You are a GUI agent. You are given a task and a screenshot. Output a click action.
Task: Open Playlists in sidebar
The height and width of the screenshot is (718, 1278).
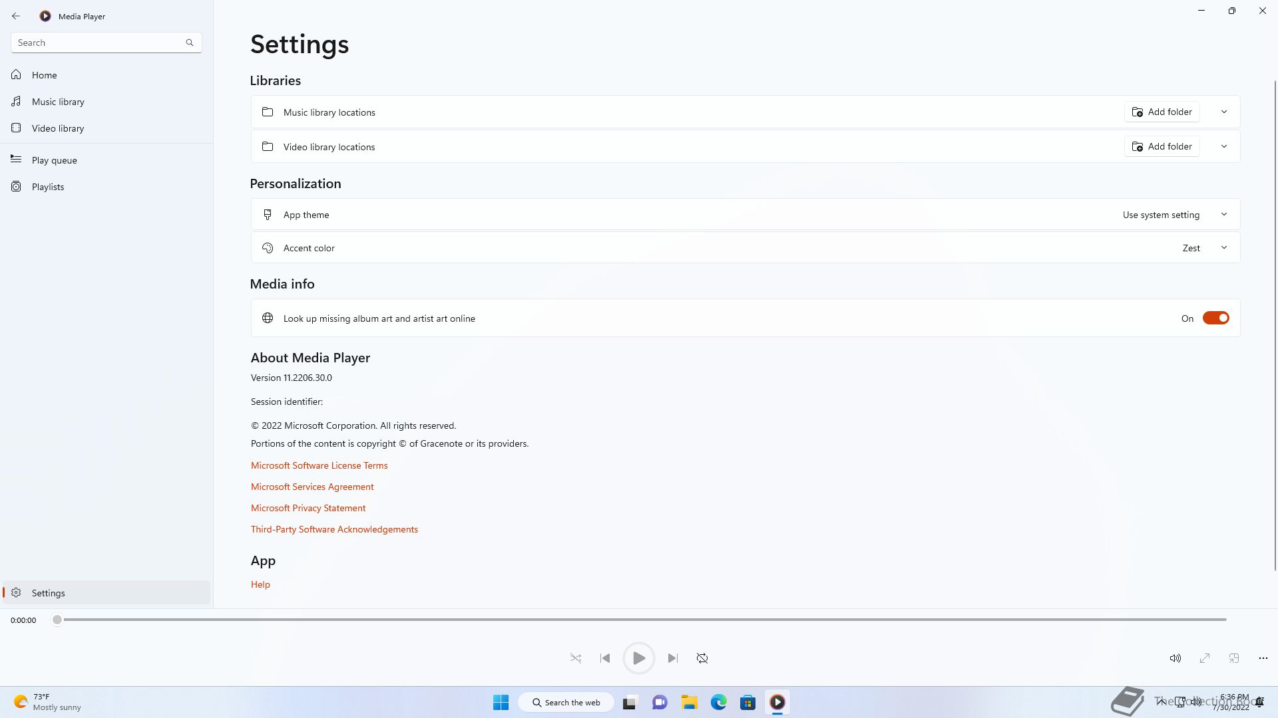point(106,187)
